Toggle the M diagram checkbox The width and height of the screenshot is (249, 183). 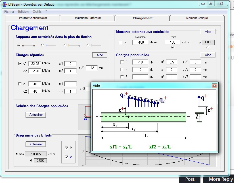pyautogui.click(x=66, y=148)
